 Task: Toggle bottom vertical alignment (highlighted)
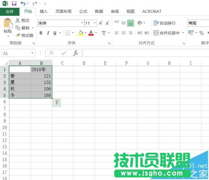click(130, 23)
